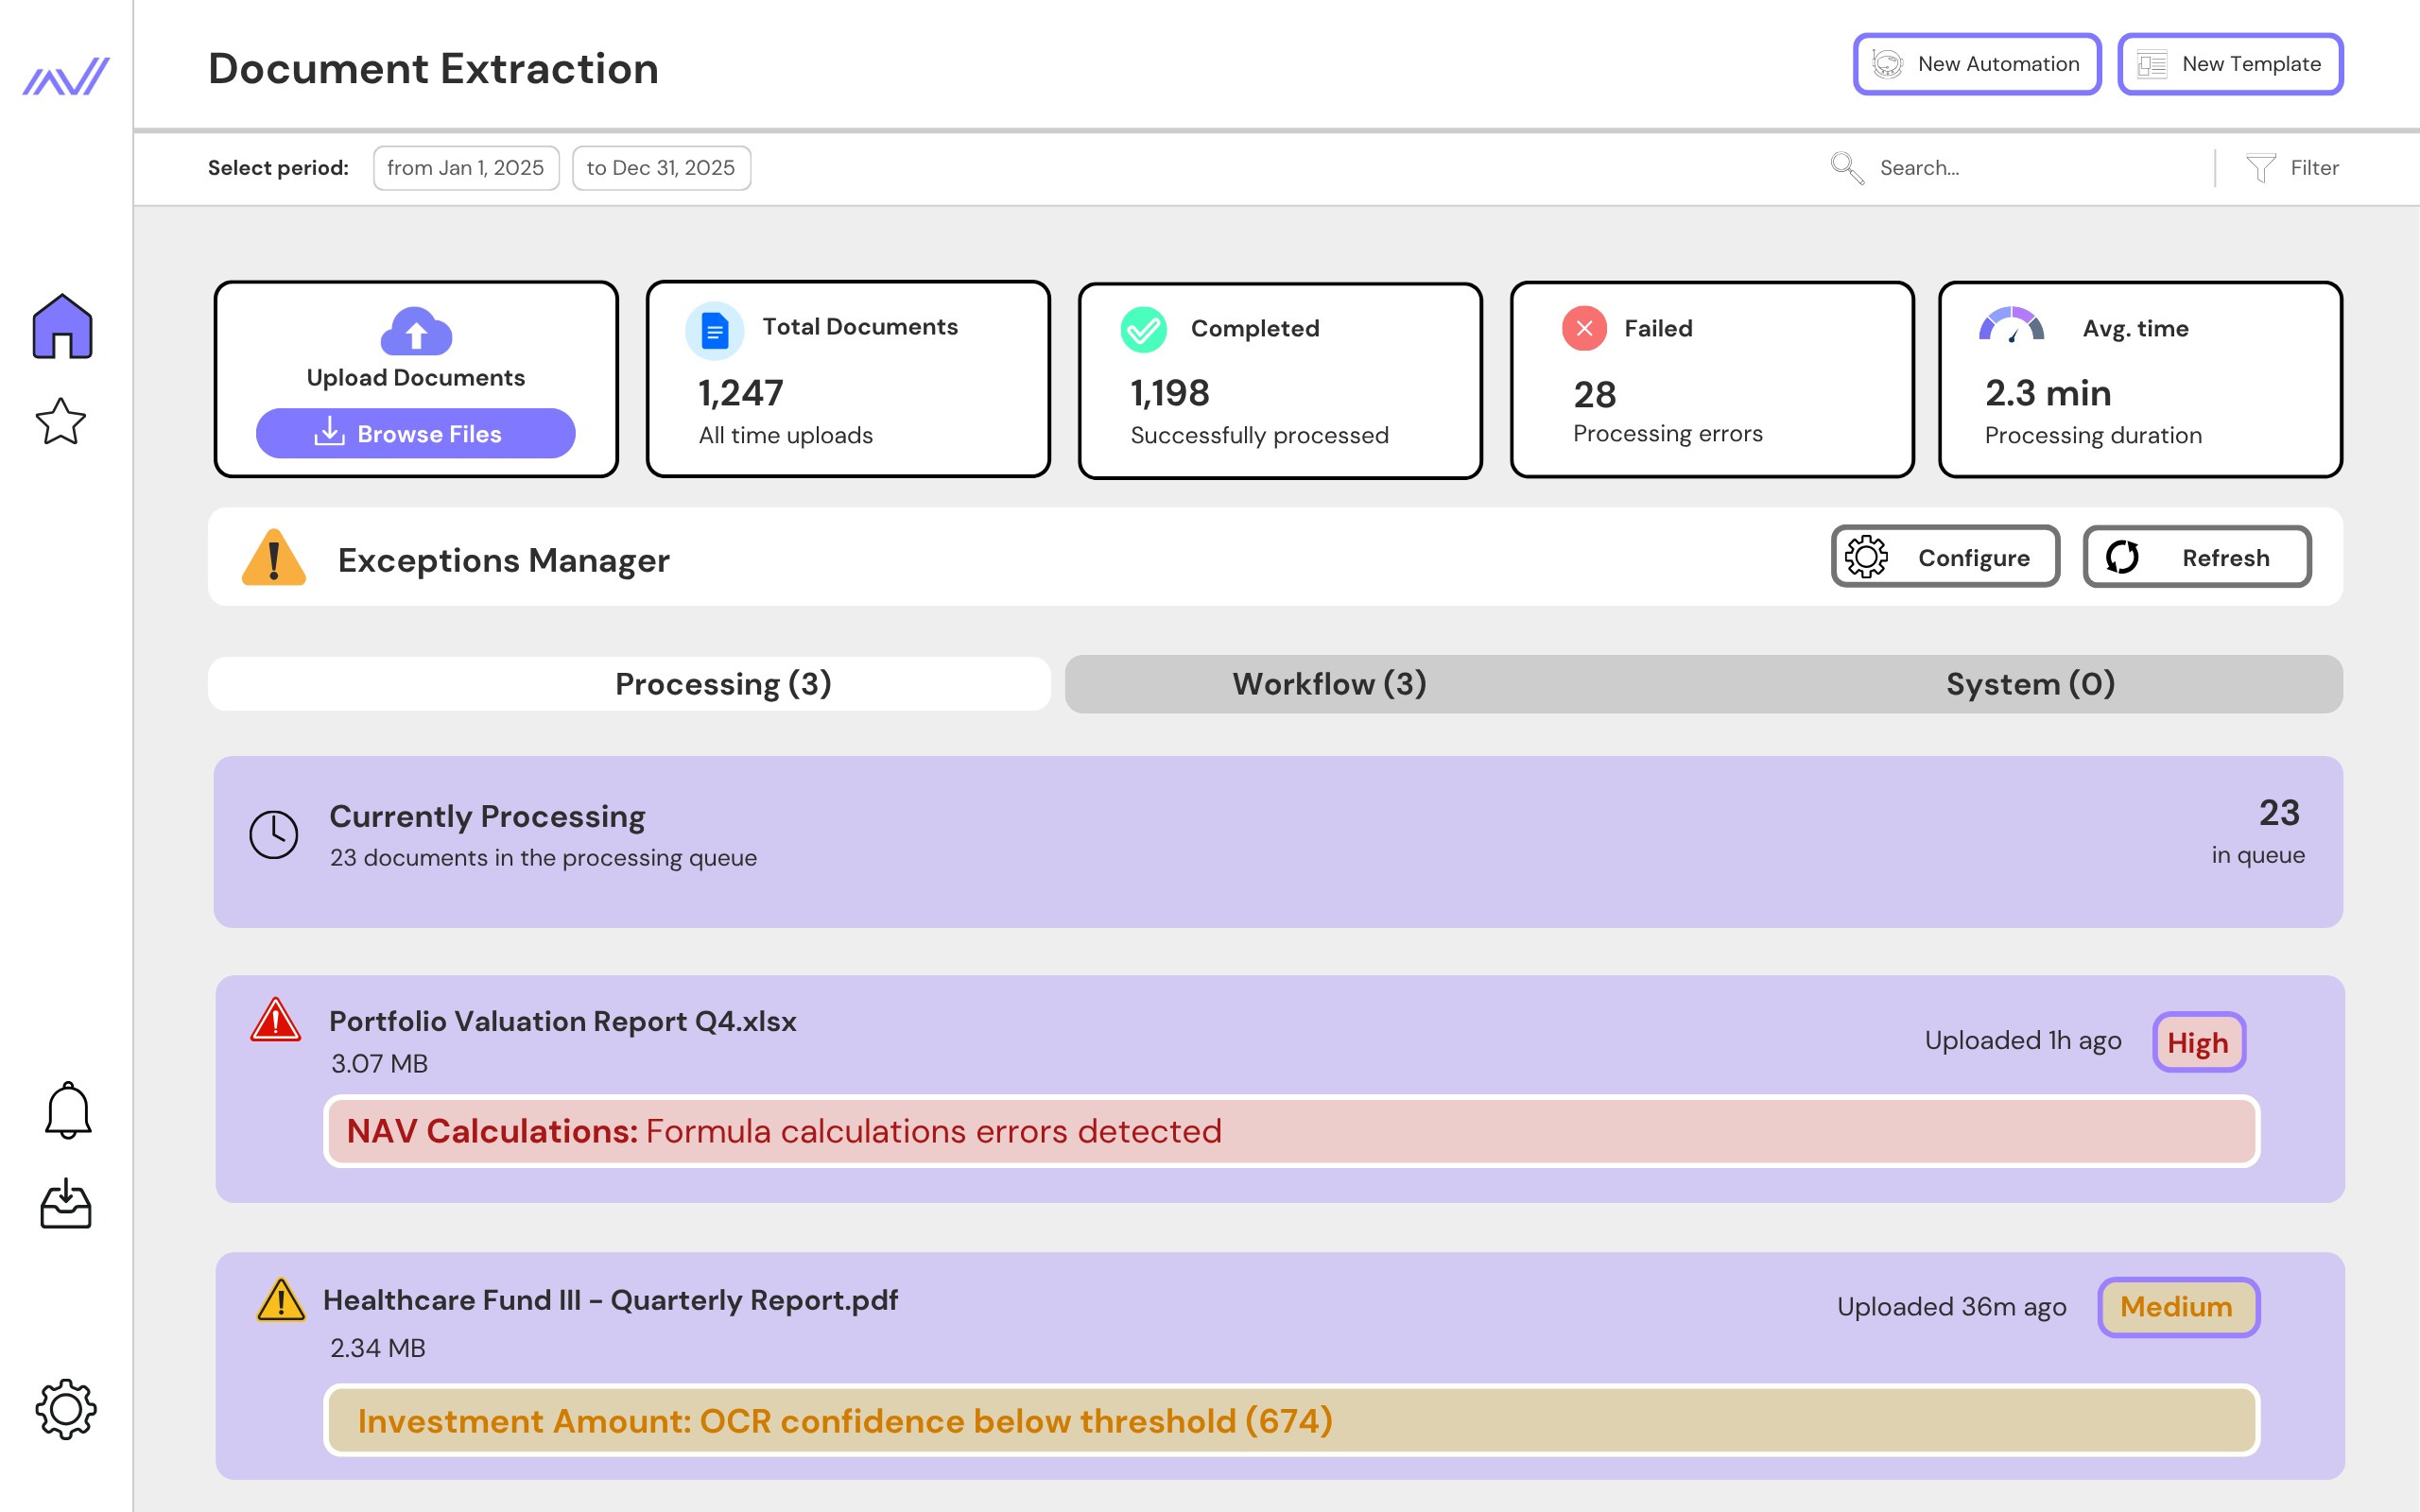Click the Browse Files button
Image resolution: width=2420 pixels, height=1512 pixels.
pos(416,433)
